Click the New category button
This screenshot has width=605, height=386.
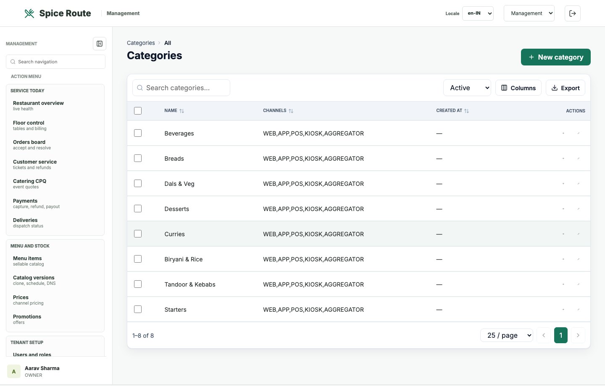click(x=556, y=57)
